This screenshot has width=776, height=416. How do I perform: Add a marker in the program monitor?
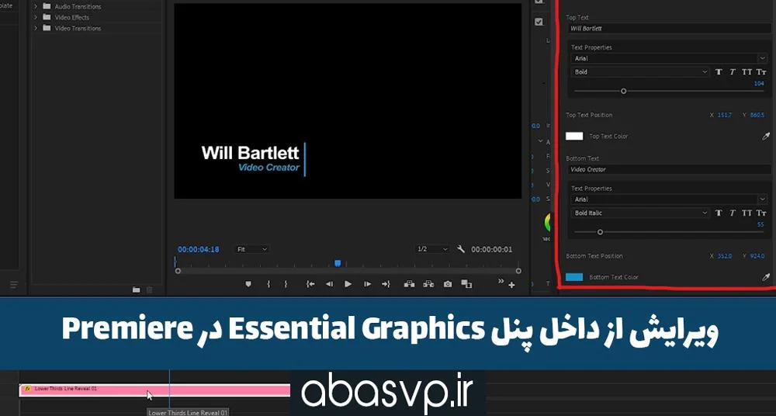pyautogui.click(x=248, y=284)
